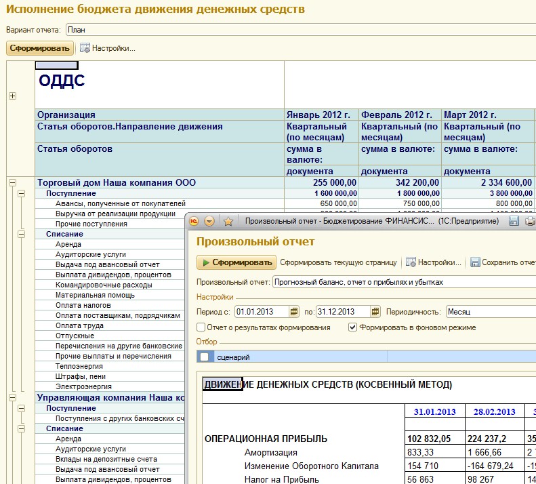Click Сформировать текущую страницу
Viewport: 536px width, 484px height.
tap(338, 262)
